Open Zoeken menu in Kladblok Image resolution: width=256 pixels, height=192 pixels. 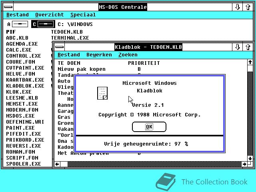tap(128, 55)
